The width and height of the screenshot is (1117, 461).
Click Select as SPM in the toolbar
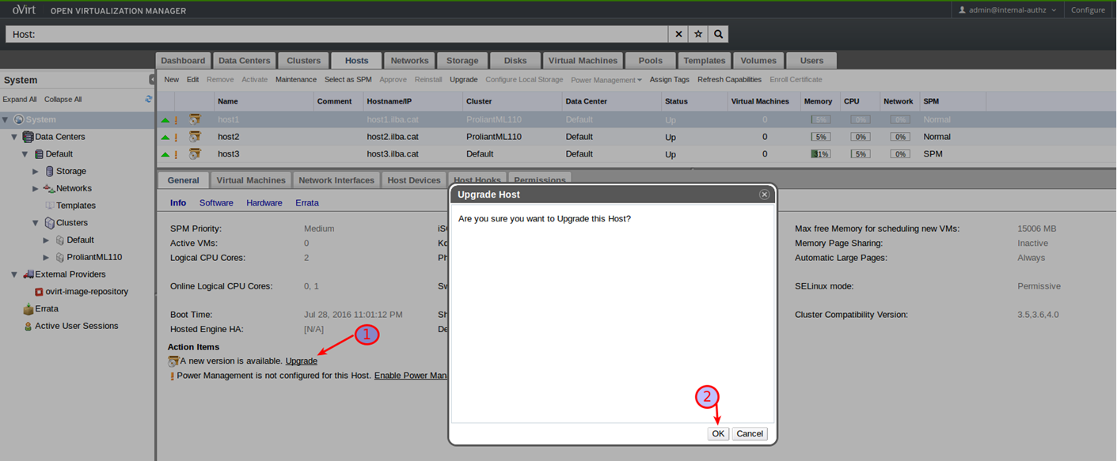(x=348, y=80)
